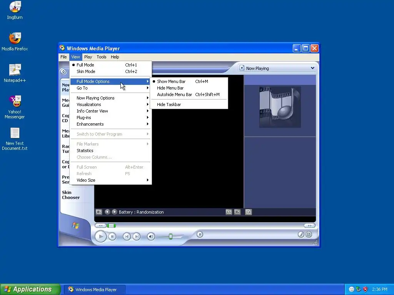Adjust the volume slider knob
This screenshot has height=295, width=394.
click(x=170, y=236)
